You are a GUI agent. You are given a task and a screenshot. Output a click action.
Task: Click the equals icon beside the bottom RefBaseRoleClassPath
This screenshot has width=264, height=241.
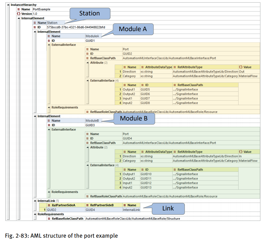pyautogui.click(x=49, y=218)
